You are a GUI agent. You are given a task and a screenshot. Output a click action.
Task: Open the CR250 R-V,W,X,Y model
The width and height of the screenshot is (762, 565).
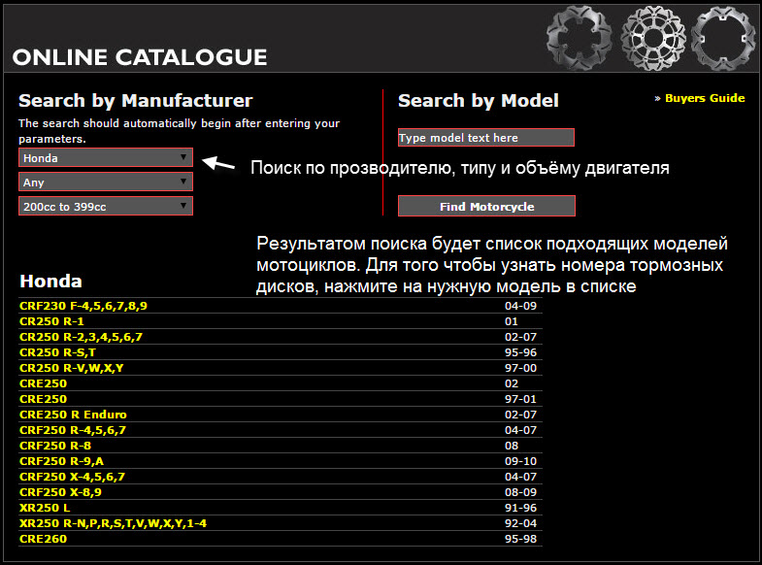point(72,368)
